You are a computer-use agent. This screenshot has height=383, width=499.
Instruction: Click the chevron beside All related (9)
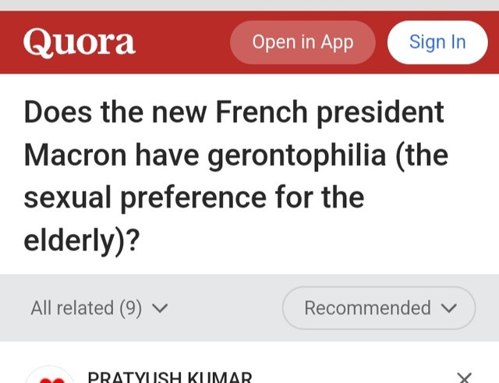click(x=160, y=309)
